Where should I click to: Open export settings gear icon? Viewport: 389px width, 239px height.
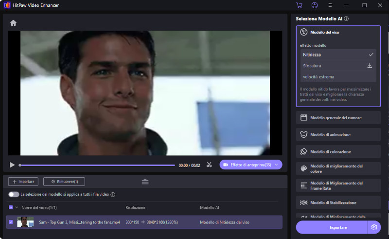[x=374, y=227]
